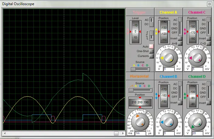Click Channel A coupling mode slider
Image resolution: width=214 pixels, height=139 pixels.
pos(180,26)
